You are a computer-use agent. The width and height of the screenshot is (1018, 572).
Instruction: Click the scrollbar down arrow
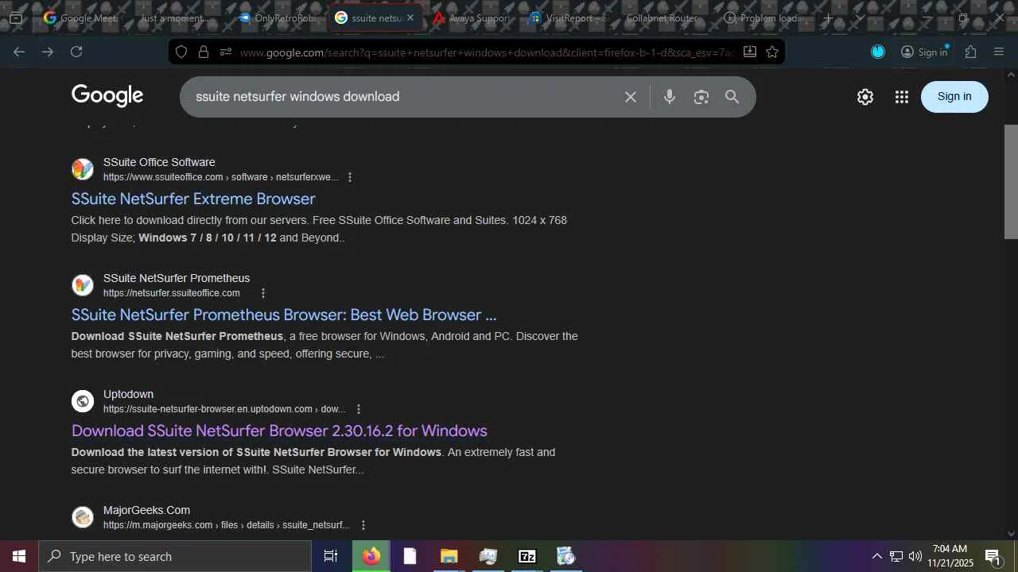[1011, 534]
